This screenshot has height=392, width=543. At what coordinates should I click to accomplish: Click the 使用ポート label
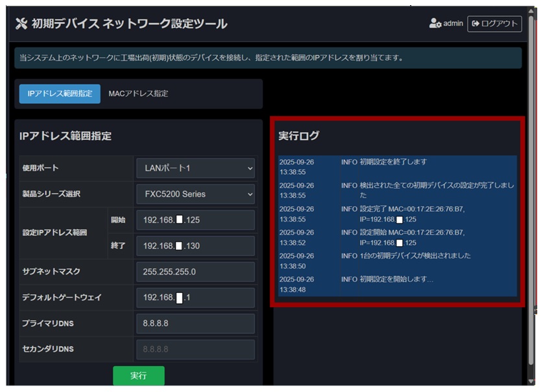point(40,168)
